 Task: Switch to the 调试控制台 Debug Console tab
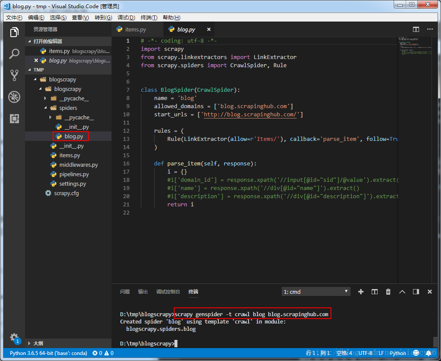[x=168, y=292]
